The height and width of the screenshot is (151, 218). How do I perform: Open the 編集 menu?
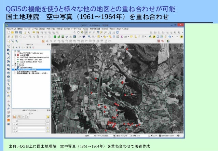(20, 29)
